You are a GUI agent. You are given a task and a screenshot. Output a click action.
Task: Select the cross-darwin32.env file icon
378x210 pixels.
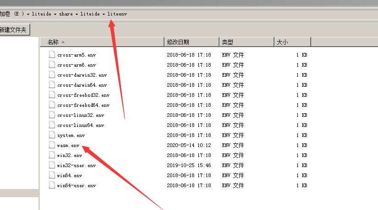coord(52,75)
